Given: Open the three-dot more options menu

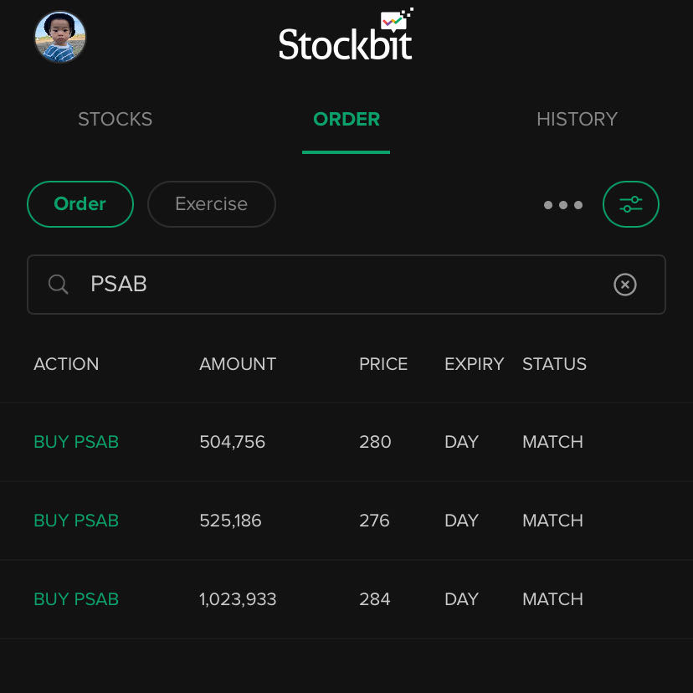Looking at the screenshot, I should pos(563,205).
